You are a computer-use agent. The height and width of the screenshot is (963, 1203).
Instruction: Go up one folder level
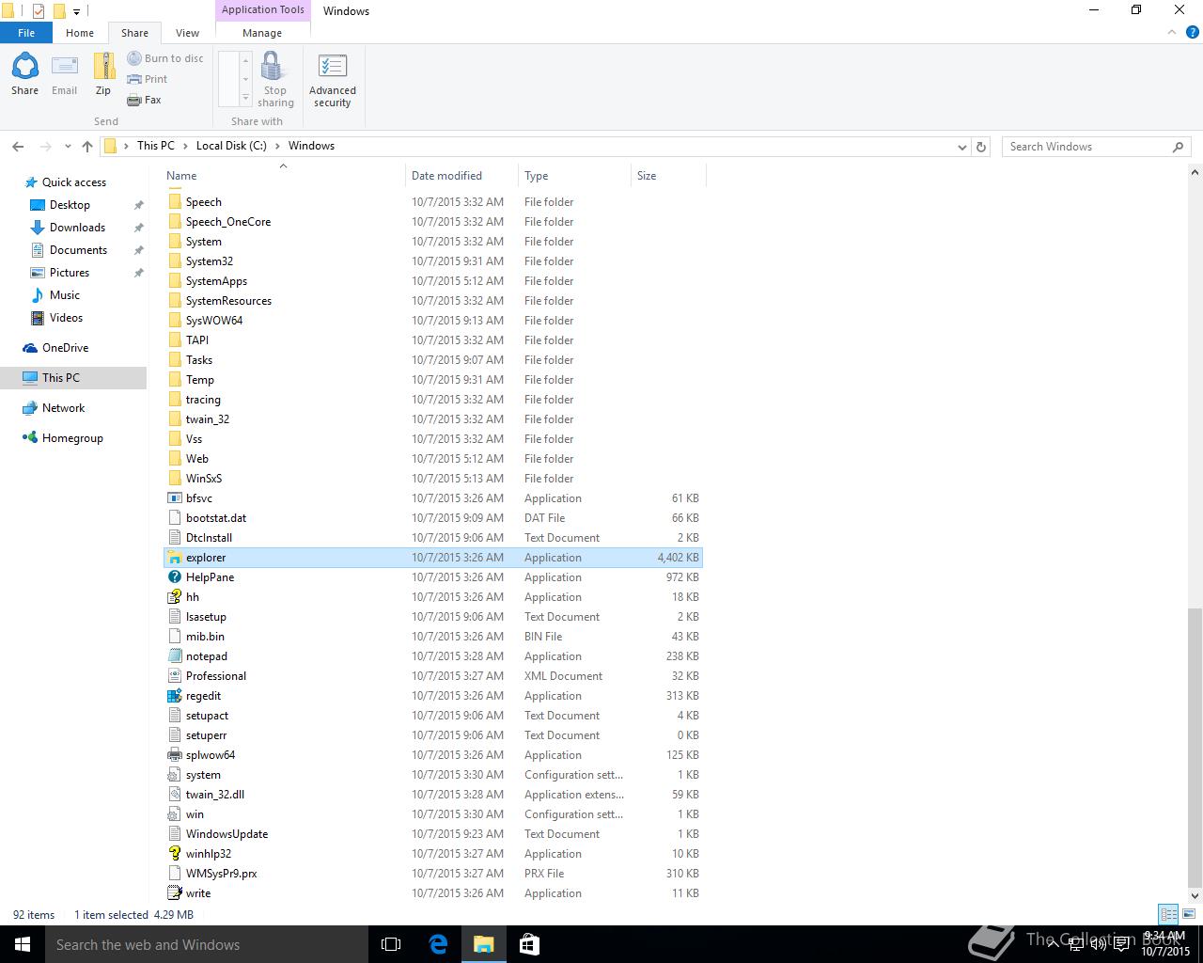click(x=87, y=147)
